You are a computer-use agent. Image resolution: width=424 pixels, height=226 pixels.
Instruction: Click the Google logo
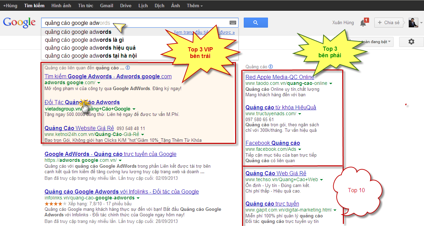(19, 22)
